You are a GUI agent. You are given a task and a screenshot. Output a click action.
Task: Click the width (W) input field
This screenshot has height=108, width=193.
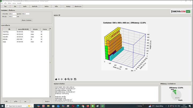click(x=13, y=14)
